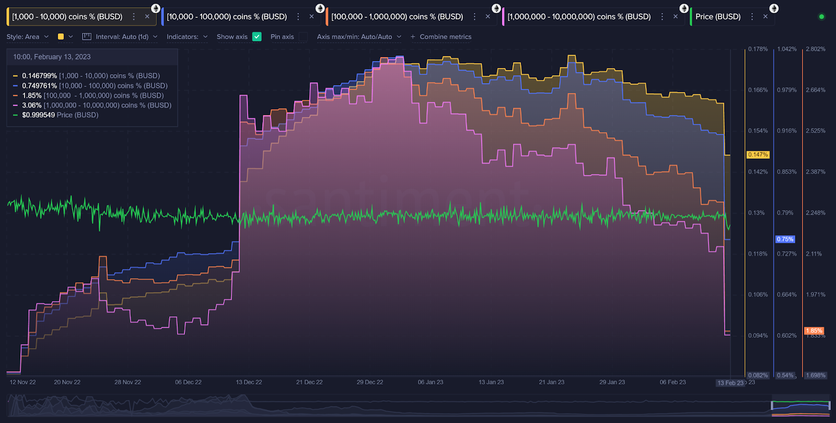Click Ethereum badge on Price (BUSD) tab
Viewport: 836px width, 423px height.
point(774,8)
